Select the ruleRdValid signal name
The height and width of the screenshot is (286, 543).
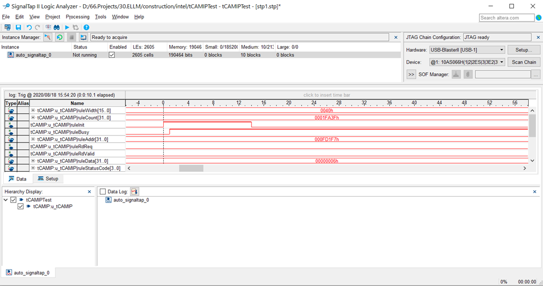(x=62, y=154)
